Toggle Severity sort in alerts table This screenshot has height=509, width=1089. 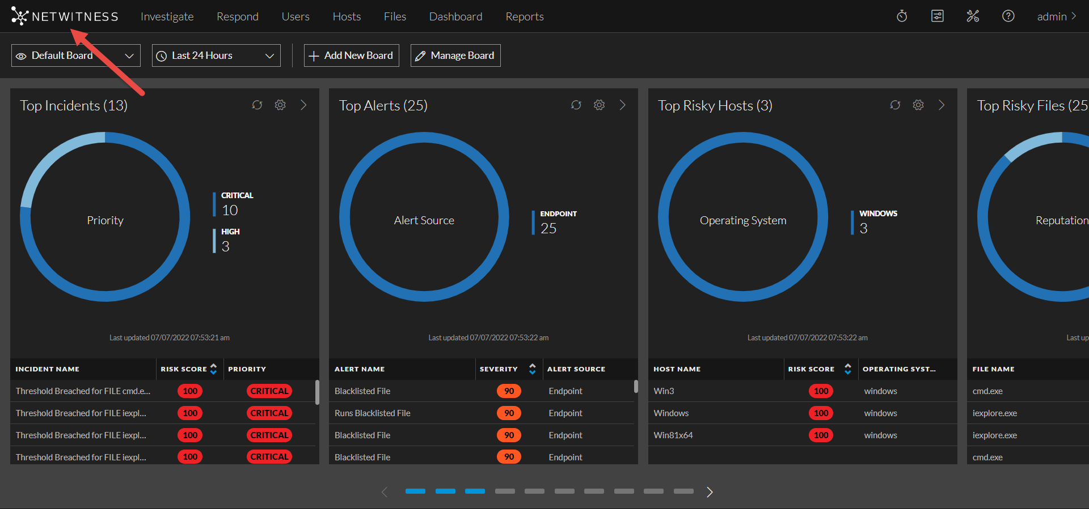tap(532, 369)
